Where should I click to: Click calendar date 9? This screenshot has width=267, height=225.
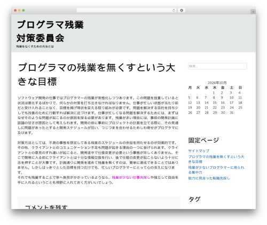[x=222, y=98]
